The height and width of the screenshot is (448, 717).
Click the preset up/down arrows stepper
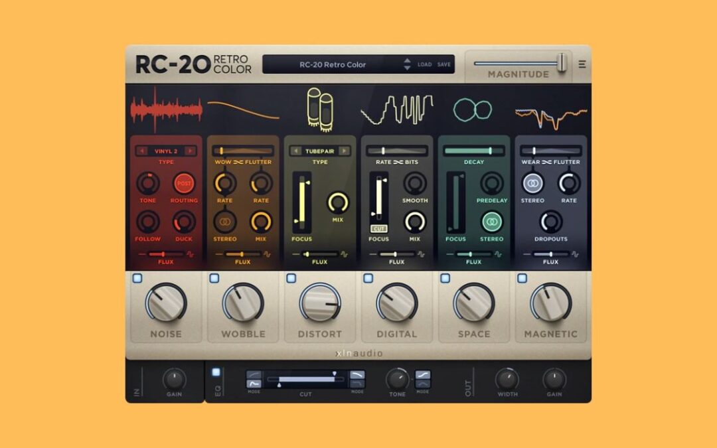click(x=407, y=64)
